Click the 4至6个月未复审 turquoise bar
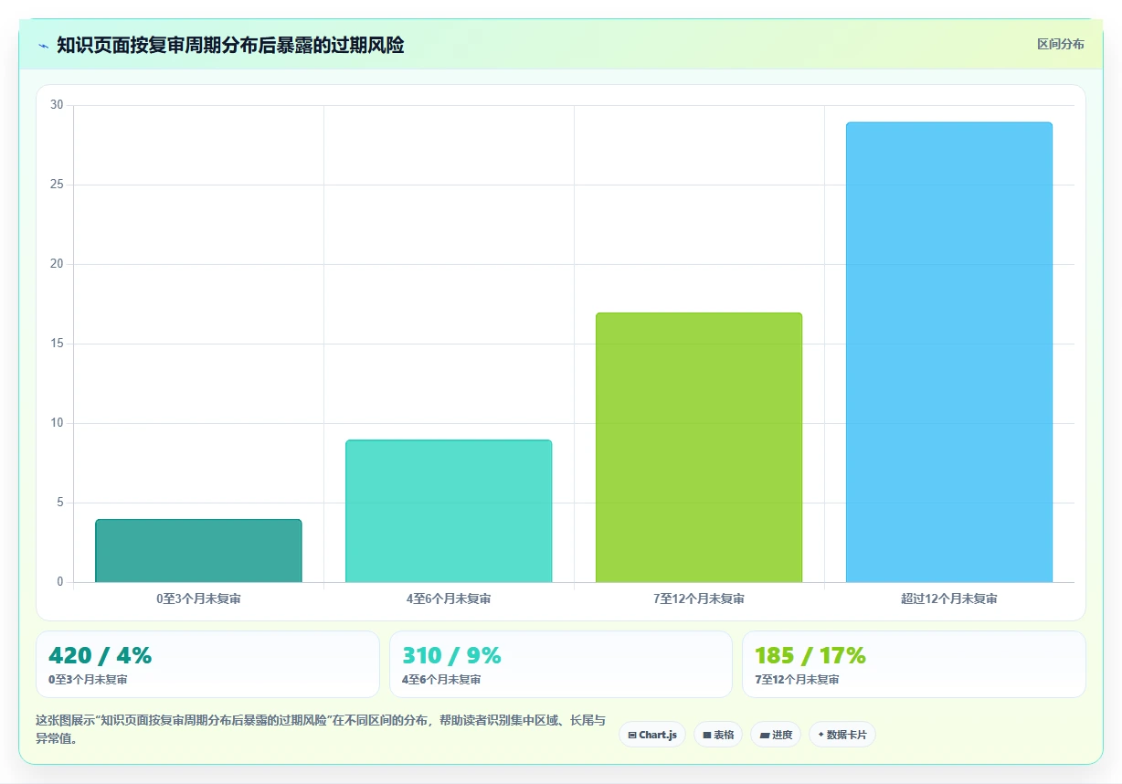Viewport: 1122px width, 784px height. point(449,511)
